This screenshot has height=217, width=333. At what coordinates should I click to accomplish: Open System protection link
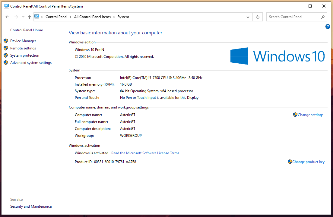(25, 55)
